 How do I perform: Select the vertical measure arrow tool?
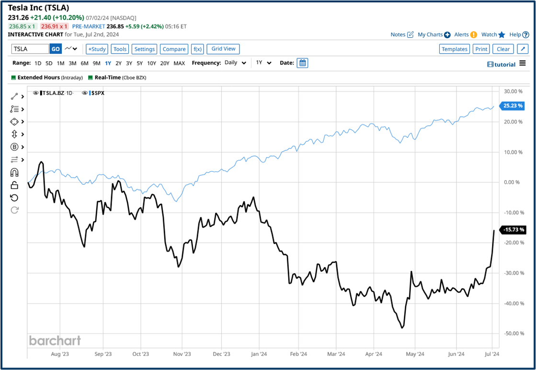pos(13,134)
